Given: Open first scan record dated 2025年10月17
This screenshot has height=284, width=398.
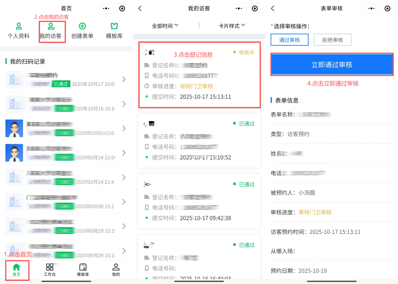Looking at the screenshot, I should pos(66,79).
